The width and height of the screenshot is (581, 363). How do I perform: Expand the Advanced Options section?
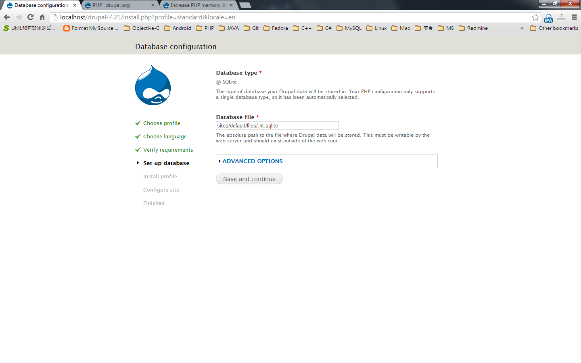pos(253,161)
